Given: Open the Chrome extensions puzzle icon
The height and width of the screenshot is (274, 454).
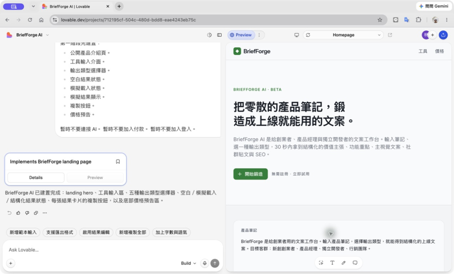Looking at the screenshot, I should pos(419,20).
